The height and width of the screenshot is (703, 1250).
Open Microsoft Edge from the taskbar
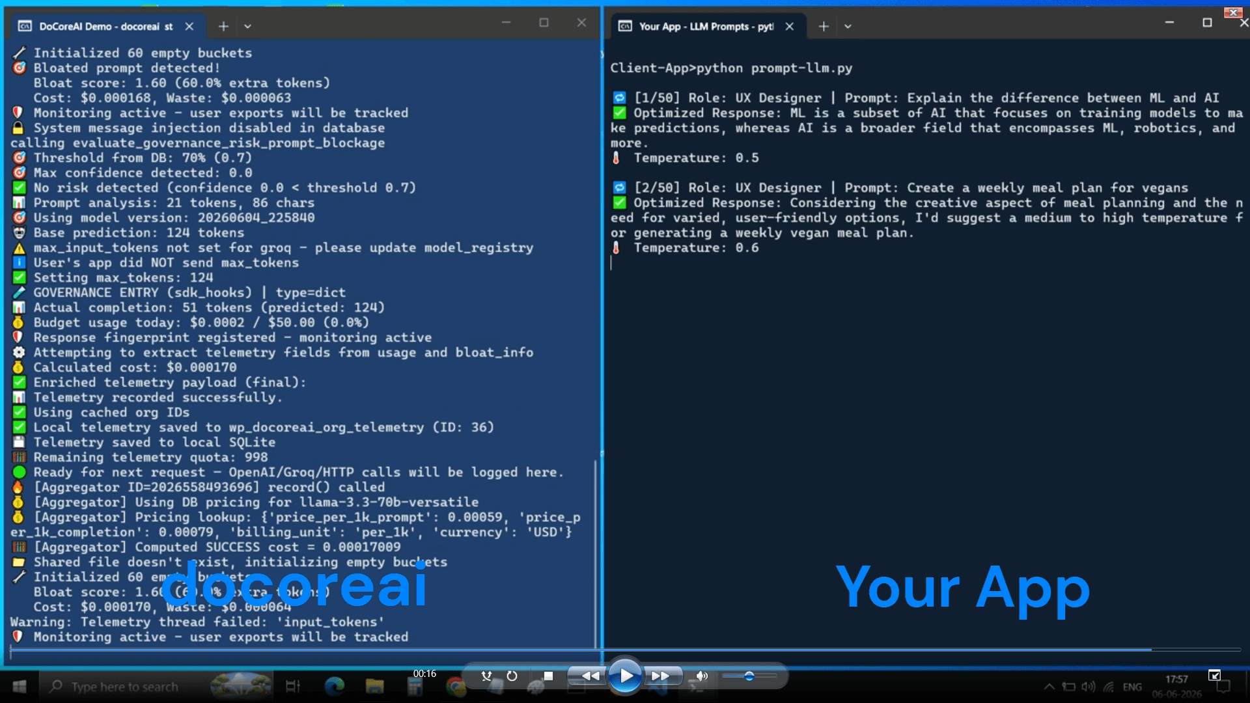click(334, 686)
